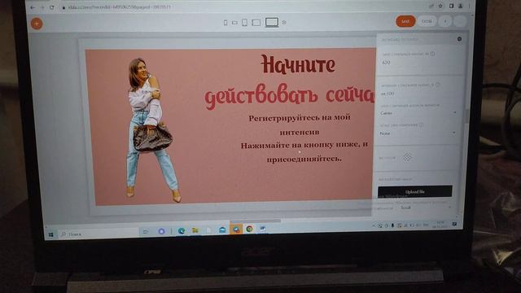Open File Explorer from the taskbar
The image size is (521, 293).
coord(195,230)
